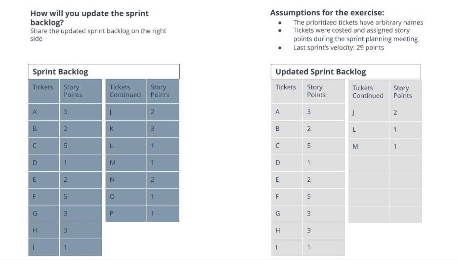Select ticket P cell in Sprint Backlog
This screenshot has height=260, width=458.
click(x=125, y=214)
